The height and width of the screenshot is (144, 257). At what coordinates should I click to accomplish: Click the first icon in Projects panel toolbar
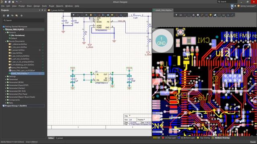pyautogui.click(x=4, y=16)
